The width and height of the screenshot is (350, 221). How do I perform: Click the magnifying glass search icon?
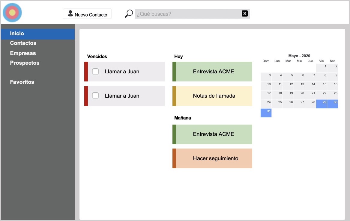coord(129,13)
